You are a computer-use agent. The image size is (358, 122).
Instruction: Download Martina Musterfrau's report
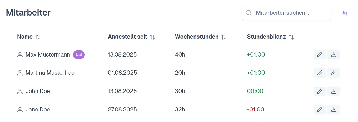334,73
